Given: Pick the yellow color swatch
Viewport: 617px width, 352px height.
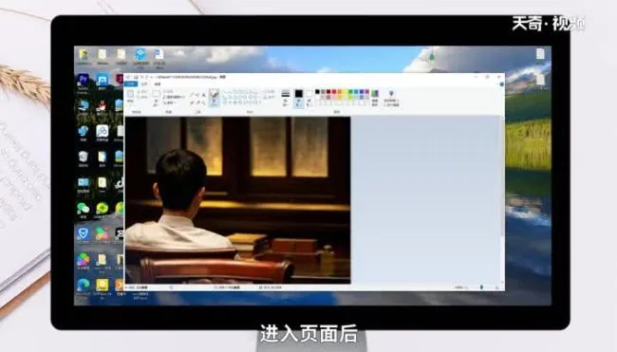Looking at the screenshot, I should 346,92.
